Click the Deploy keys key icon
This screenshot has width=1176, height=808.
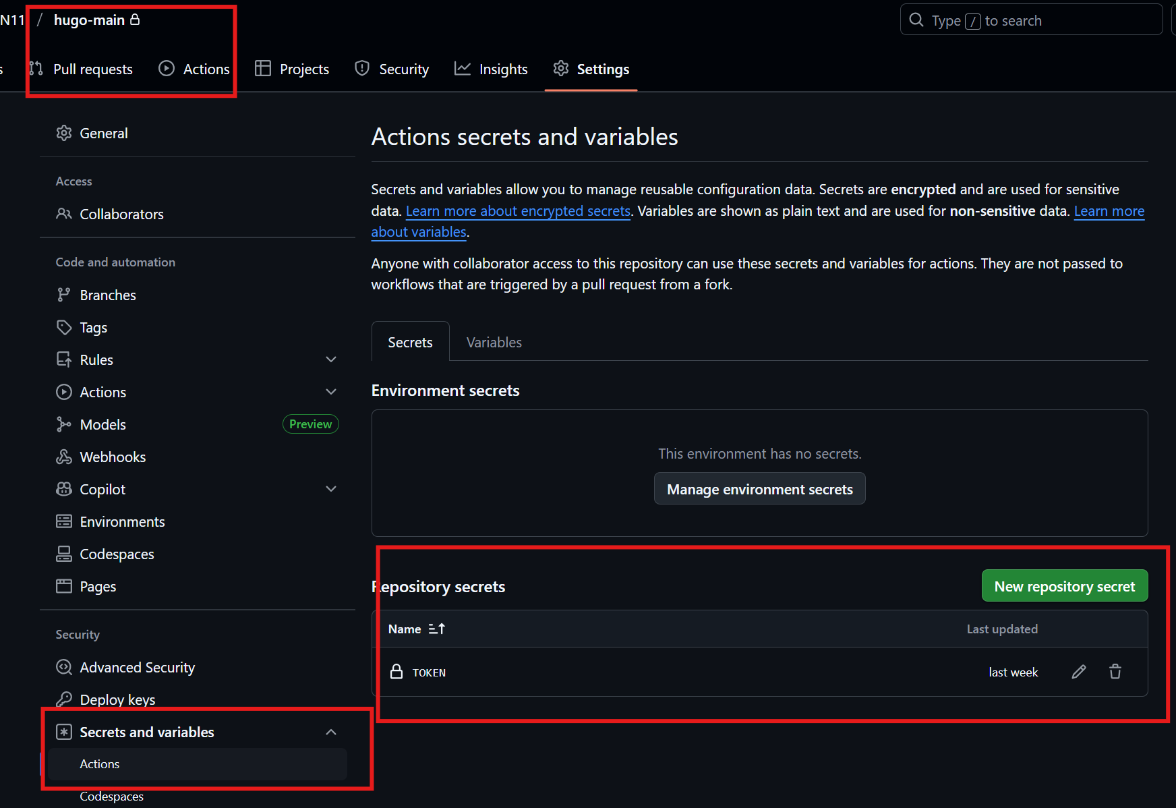[x=64, y=700]
